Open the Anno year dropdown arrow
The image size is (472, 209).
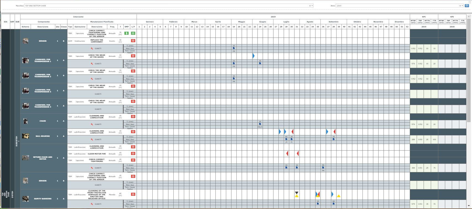pyautogui.click(x=462, y=6)
